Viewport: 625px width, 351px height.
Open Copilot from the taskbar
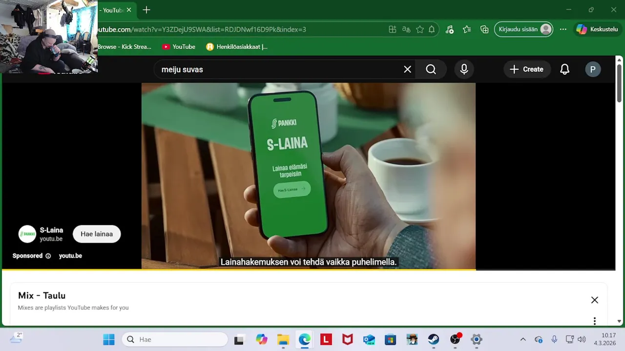pos(262,339)
